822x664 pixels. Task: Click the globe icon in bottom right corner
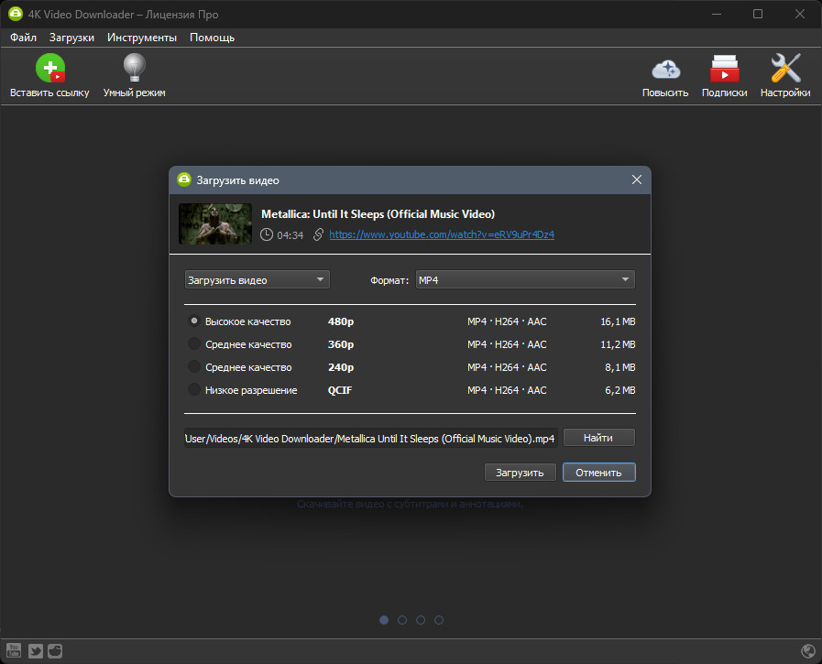pyautogui.click(x=808, y=651)
